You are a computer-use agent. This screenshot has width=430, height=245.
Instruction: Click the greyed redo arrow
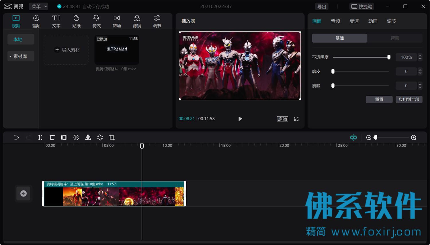(x=28, y=138)
